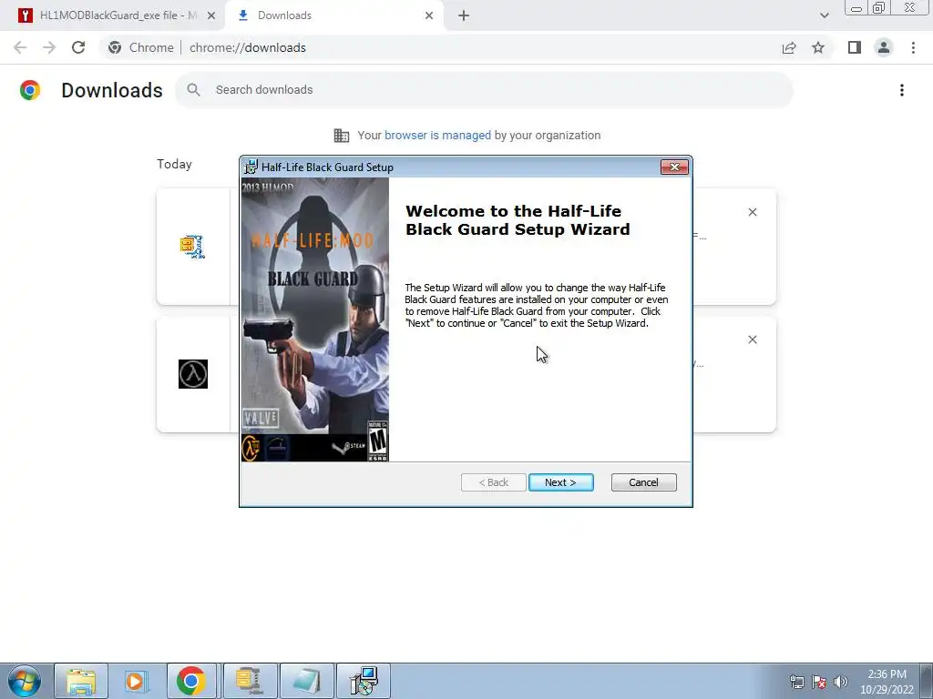
Task: Close the Downloads browser tab
Action: coord(429,15)
